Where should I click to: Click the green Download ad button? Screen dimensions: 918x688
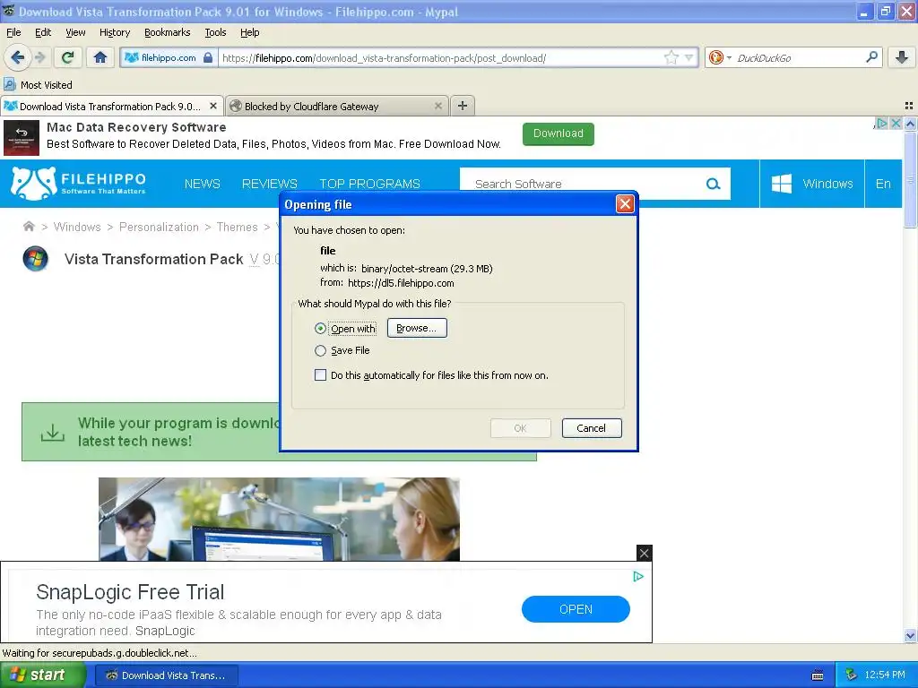click(x=558, y=133)
